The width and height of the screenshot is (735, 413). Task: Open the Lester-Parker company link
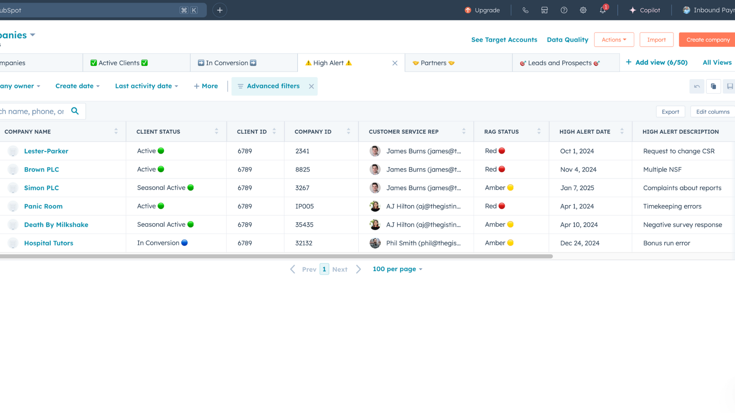click(46, 151)
